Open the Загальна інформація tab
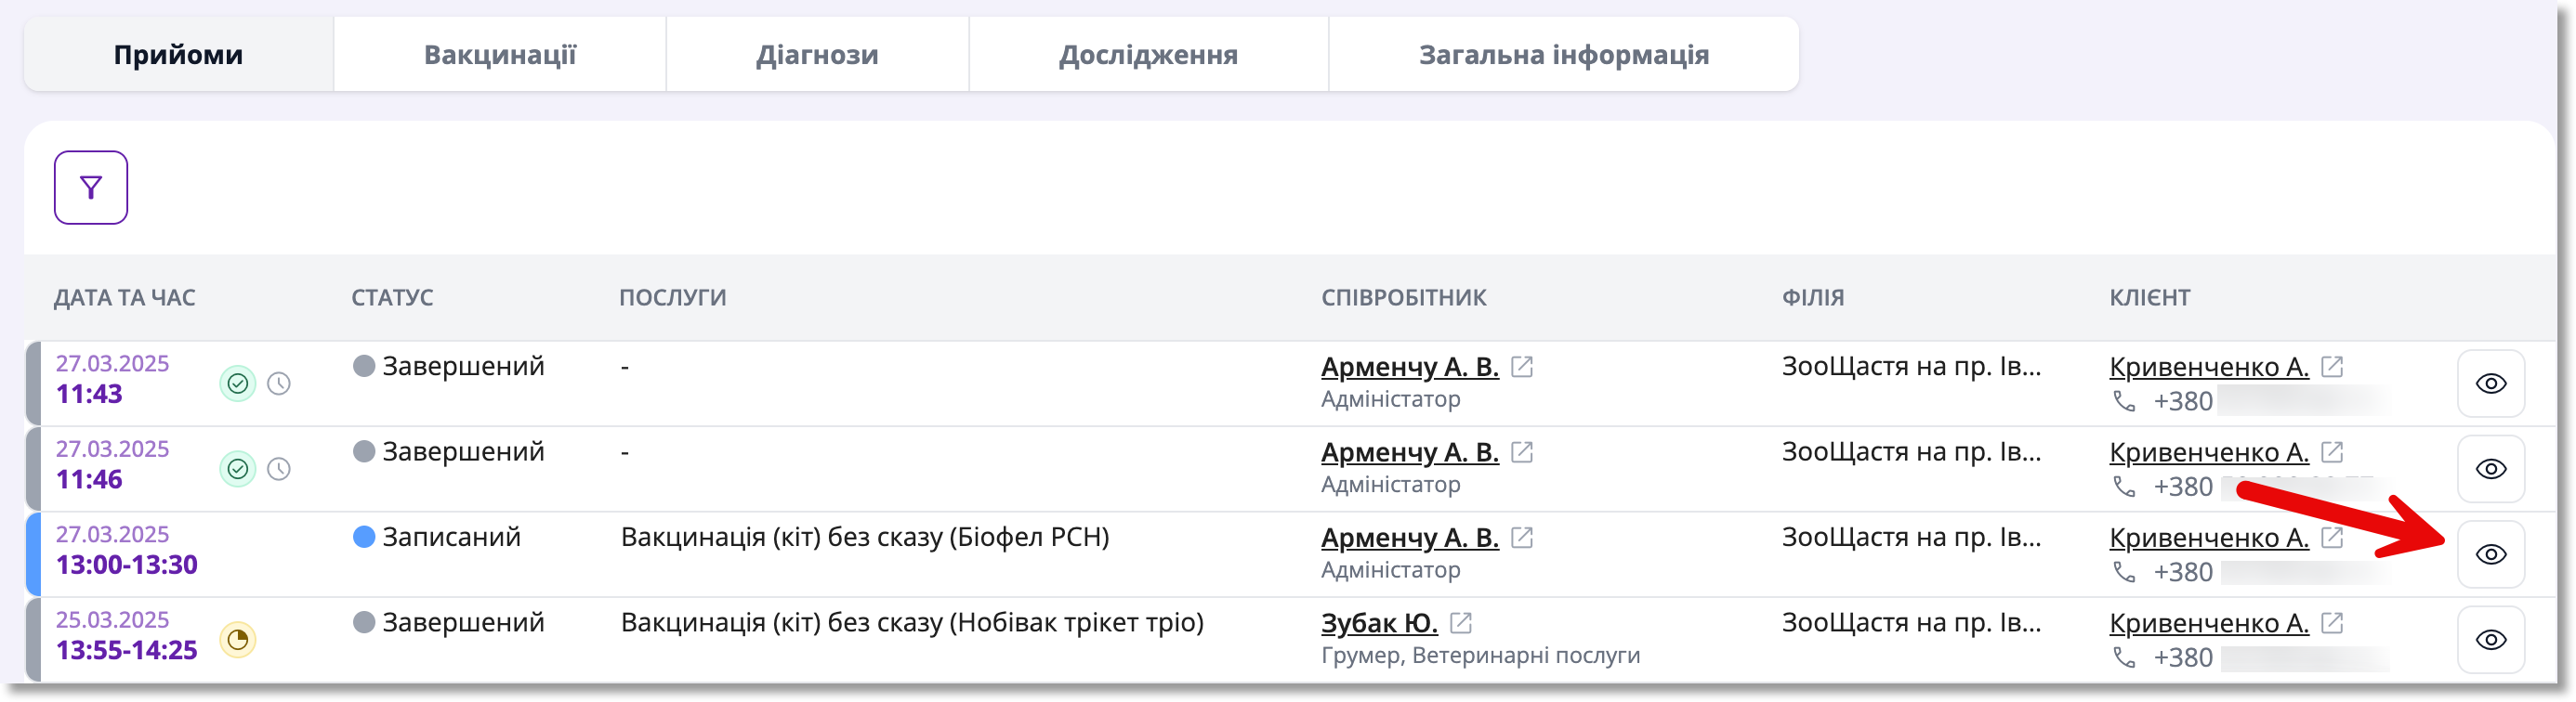This screenshot has width=2576, height=702. coord(1564,54)
